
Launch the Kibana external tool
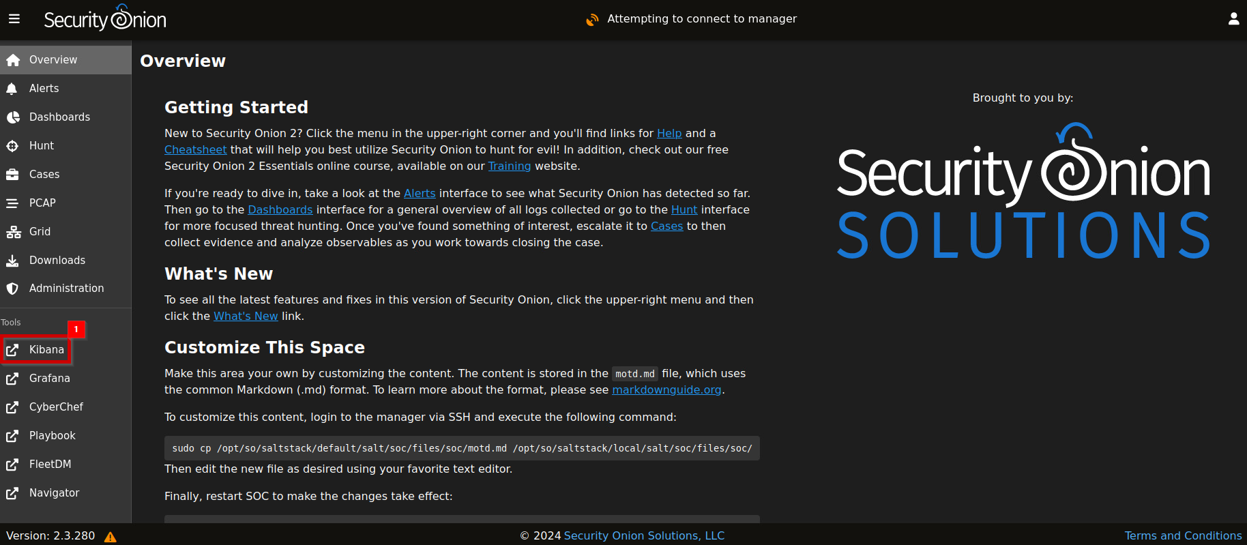pos(46,350)
